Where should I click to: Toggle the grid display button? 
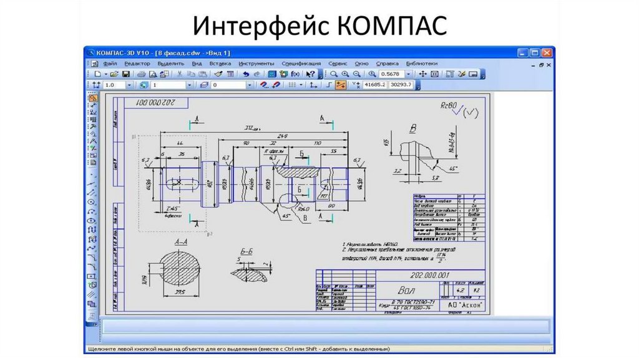click(x=292, y=85)
